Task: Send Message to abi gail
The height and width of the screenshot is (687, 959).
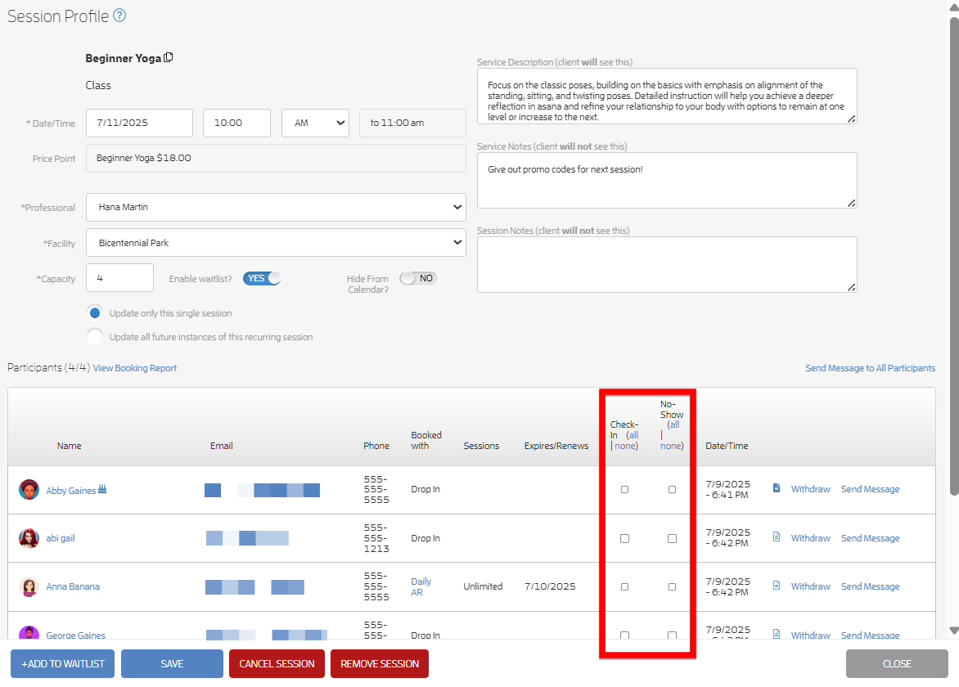Action: [x=871, y=538]
